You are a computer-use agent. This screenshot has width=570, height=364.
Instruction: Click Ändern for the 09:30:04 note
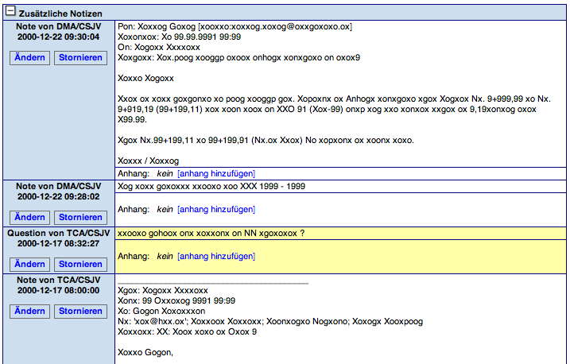[30, 58]
